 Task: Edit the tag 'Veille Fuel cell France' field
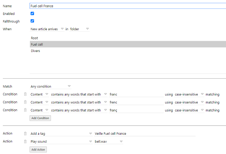(x=145, y=134)
